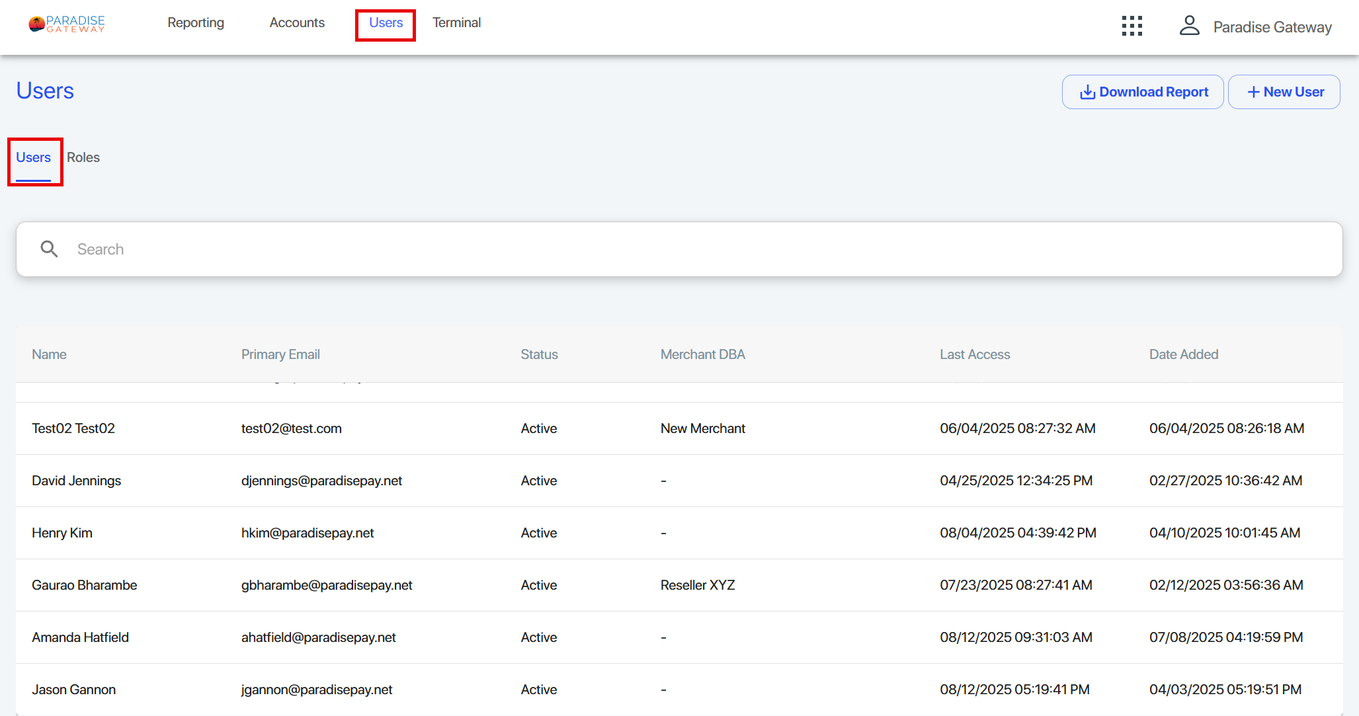
Task: Sort by the Last Access column header
Action: coord(975,354)
